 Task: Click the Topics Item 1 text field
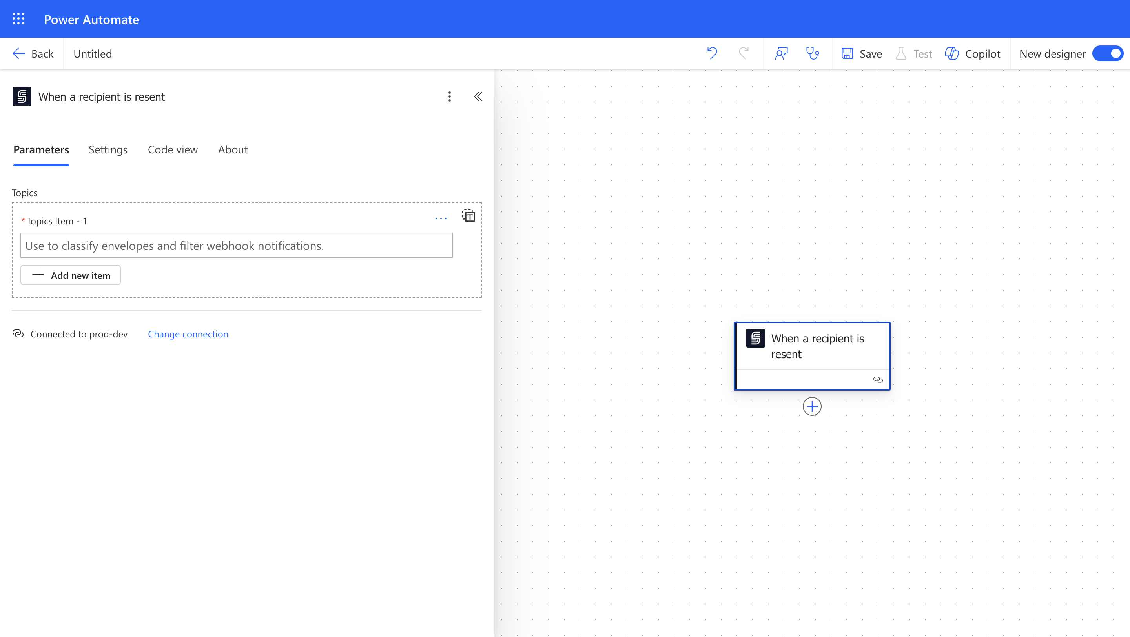pyautogui.click(x=236, y=246)
